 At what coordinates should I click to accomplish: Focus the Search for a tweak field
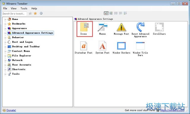[x=14, y=14]
